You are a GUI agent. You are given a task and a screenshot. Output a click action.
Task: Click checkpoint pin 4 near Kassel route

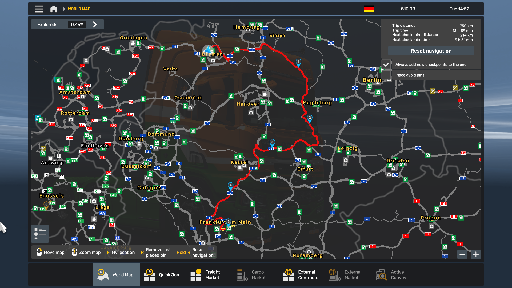coord(231,185)
